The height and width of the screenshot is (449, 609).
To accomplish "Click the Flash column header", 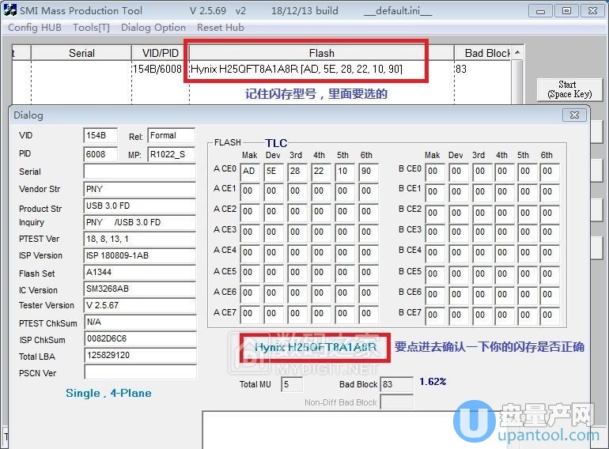I will point(321,53).
